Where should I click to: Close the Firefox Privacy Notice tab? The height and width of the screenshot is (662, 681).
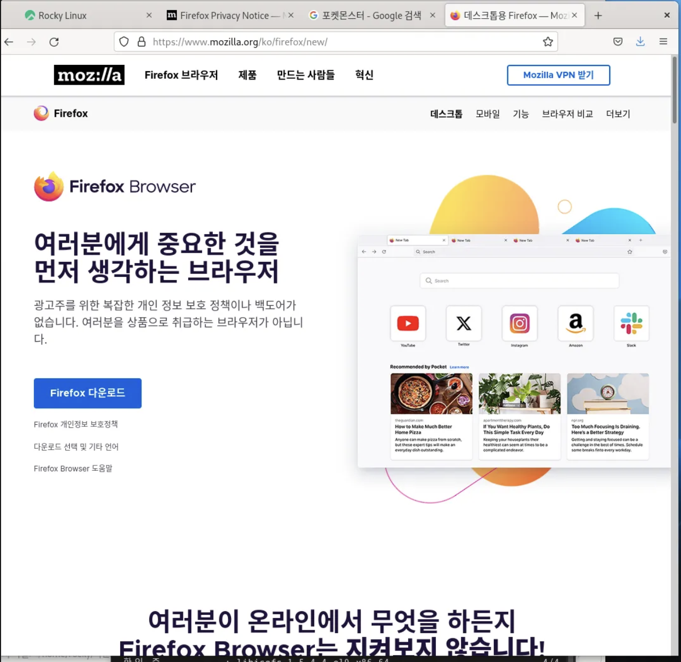click(291, 16)
